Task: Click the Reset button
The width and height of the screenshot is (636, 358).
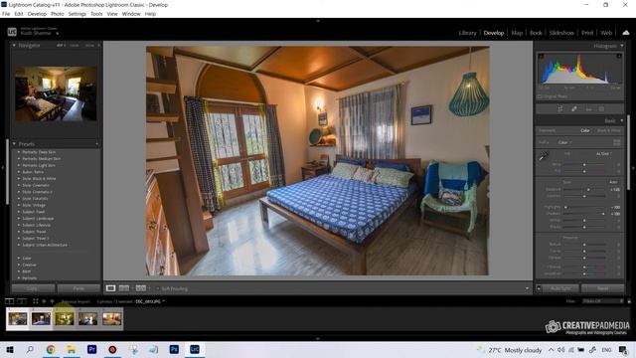Action: 603,288
